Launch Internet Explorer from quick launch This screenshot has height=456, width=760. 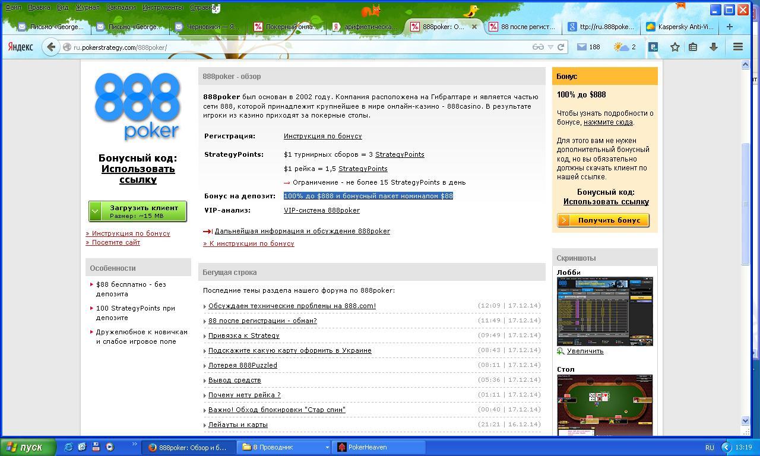click(68, 447)
